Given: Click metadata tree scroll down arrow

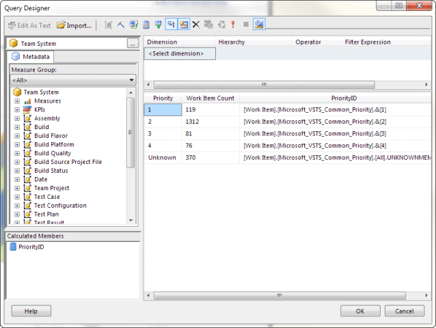Looking at the screenshot, I should [131, 220].
